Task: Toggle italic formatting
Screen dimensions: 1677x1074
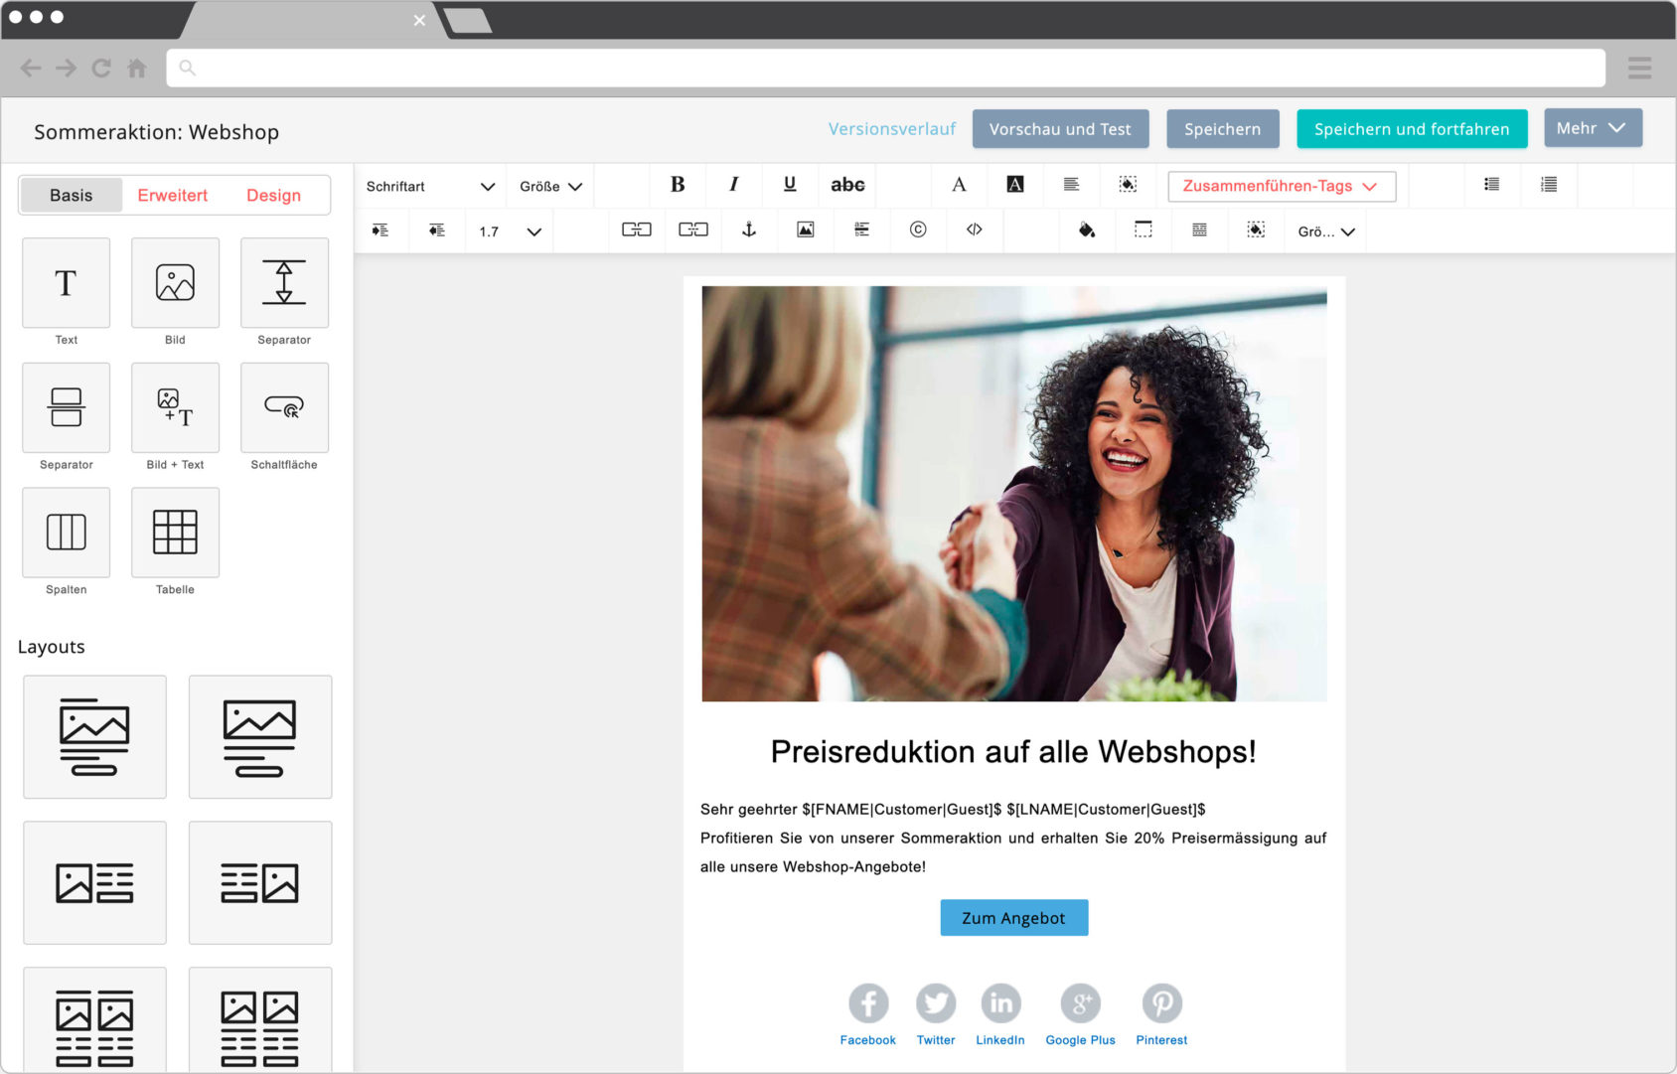Action: click(733, 185)
